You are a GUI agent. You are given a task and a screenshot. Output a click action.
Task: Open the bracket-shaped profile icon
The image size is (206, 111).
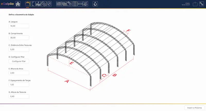click(x=33, y=4)
